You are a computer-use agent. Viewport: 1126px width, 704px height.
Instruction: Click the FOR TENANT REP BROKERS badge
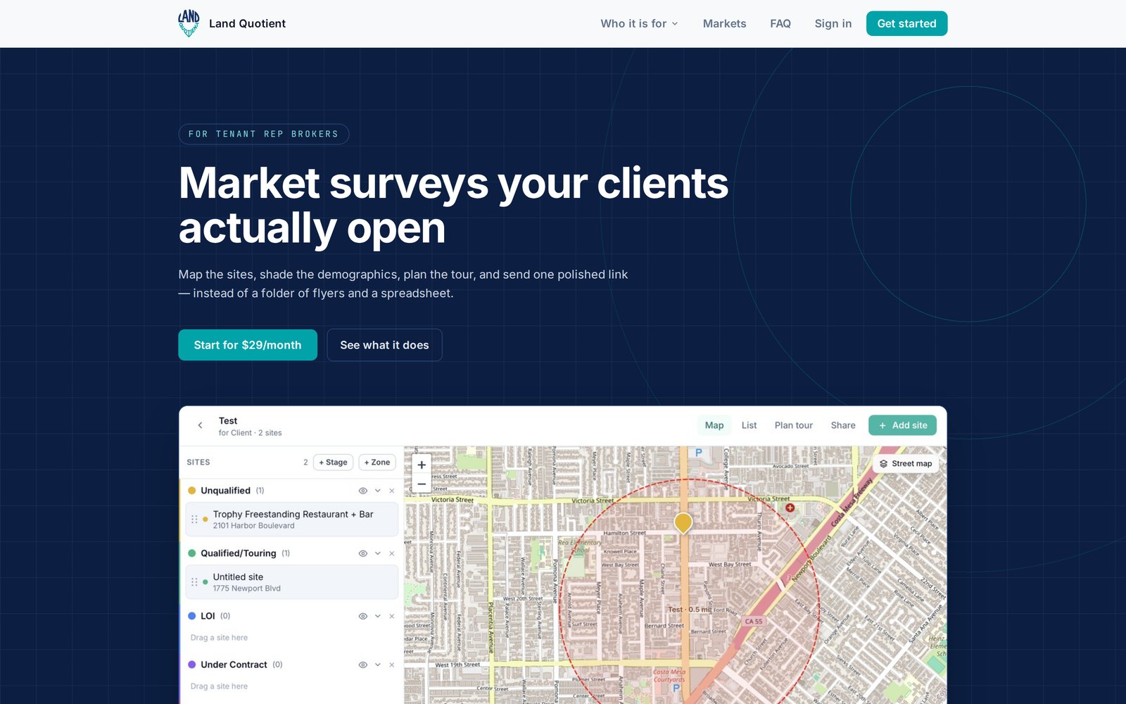coord(264,134)
